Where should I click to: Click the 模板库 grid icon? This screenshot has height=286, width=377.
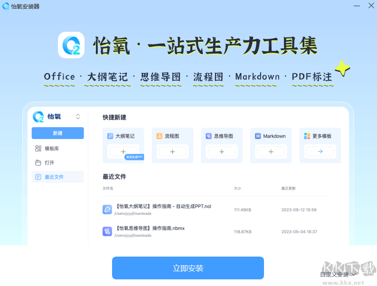tap(38, 148)
